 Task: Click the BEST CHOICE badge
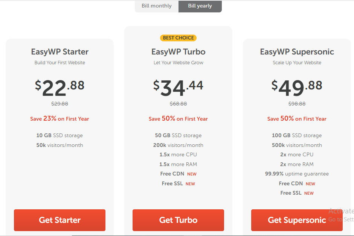(x=178, y=38)
